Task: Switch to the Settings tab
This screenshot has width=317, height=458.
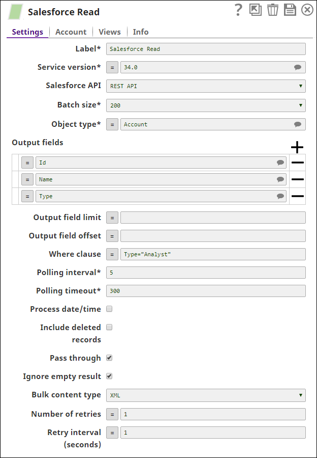Action: coord(27,32)
